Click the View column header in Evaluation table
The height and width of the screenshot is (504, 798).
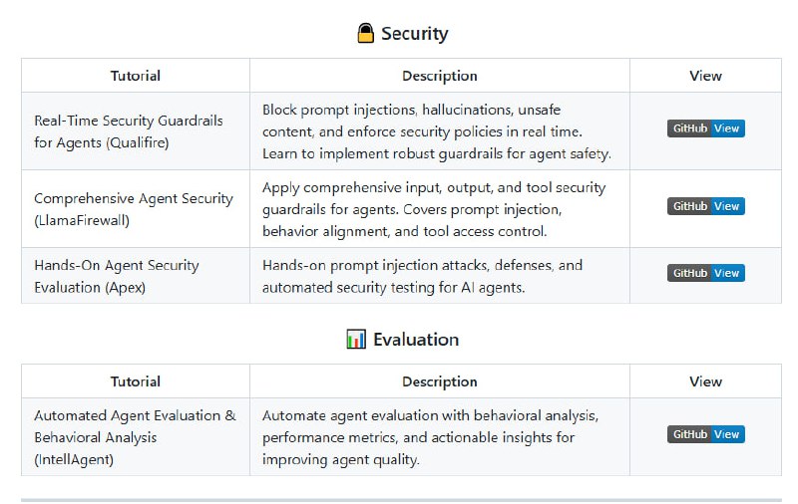pos(705,381)
